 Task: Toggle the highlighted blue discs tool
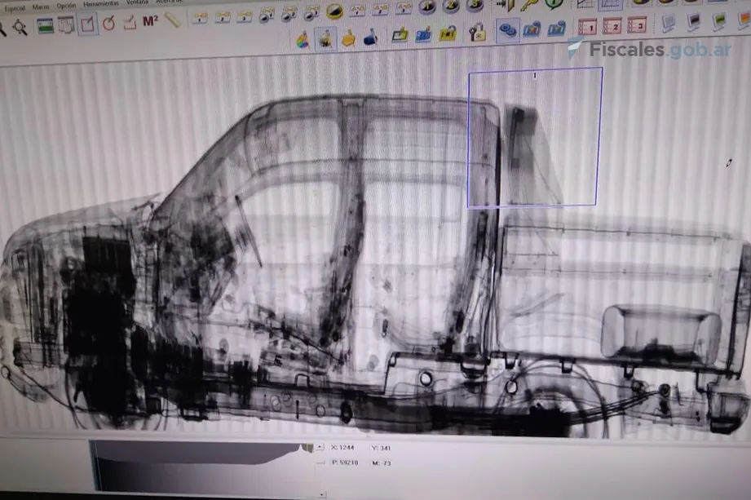click(507, 30)
